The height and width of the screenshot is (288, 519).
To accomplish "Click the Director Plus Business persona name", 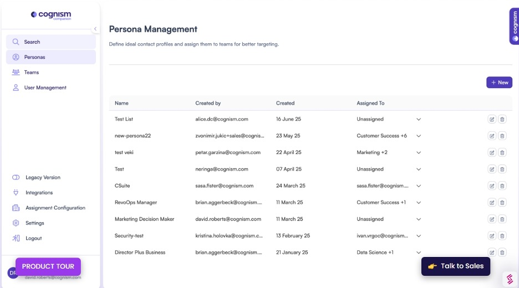I will (140, 253).
